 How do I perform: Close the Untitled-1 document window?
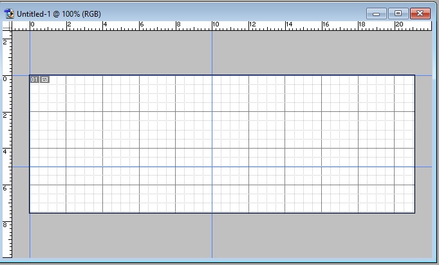coord(420,14)
